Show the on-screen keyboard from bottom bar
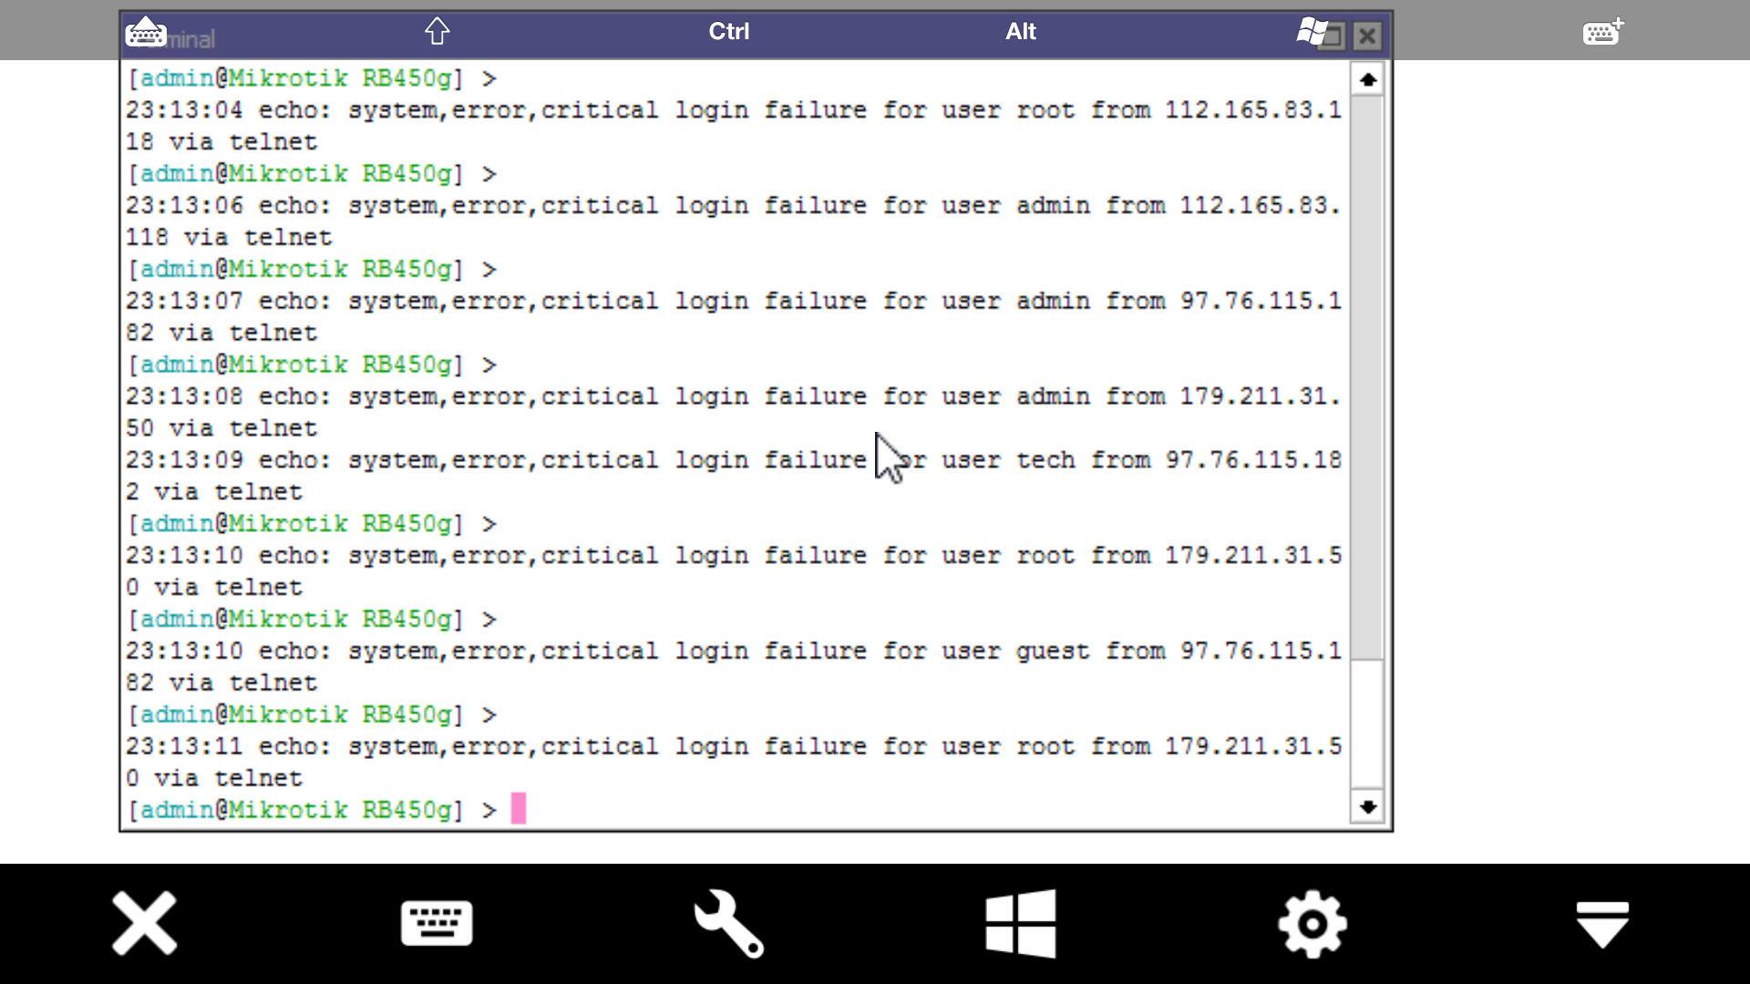Viewport: 1750px width, 984px height. pyautogui.click(x=437, y=923)
